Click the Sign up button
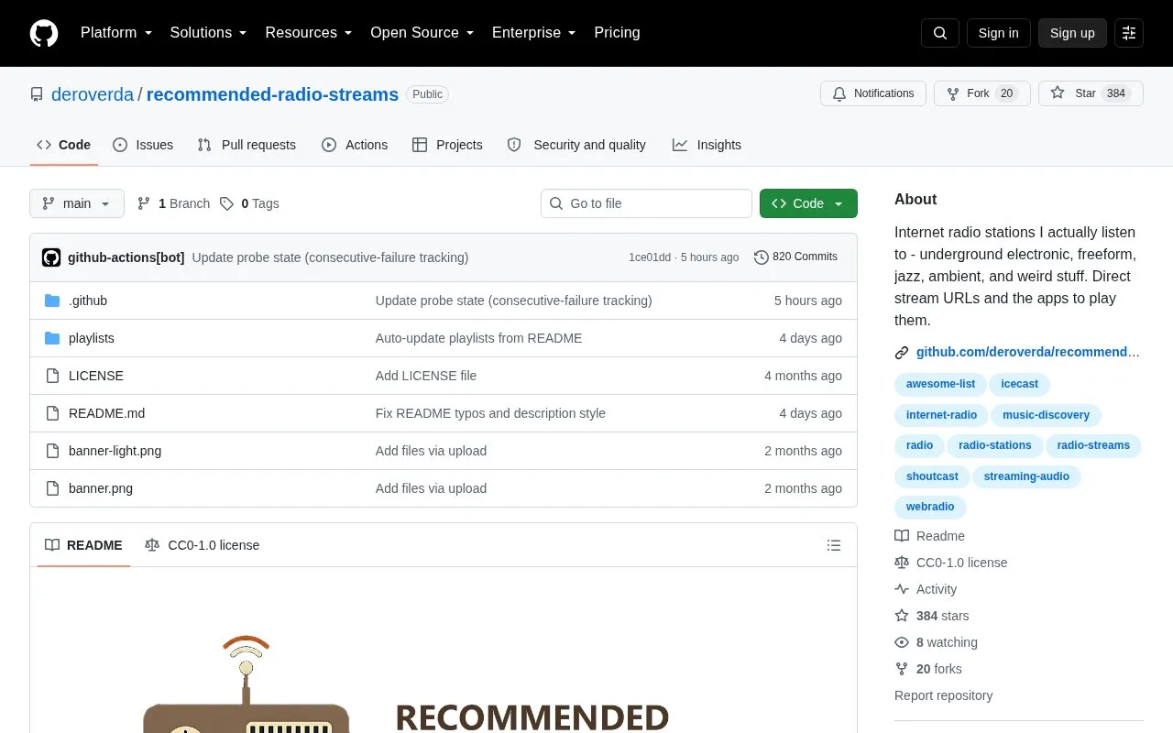Viewport: 1173px width, 733px height. click(1072, 33)
